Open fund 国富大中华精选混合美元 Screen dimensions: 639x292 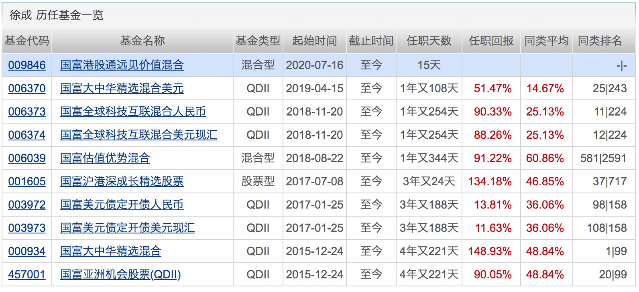coord(122,88)
